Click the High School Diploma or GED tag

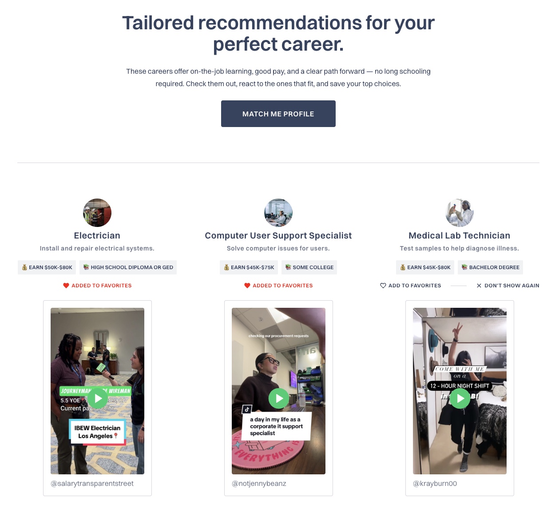click(128, 267)
